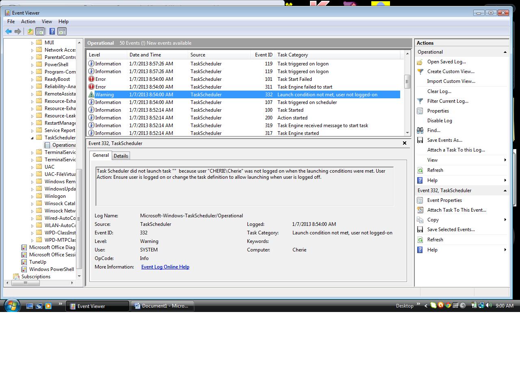Select Windows PowerShell in the tree

(52, 269)
